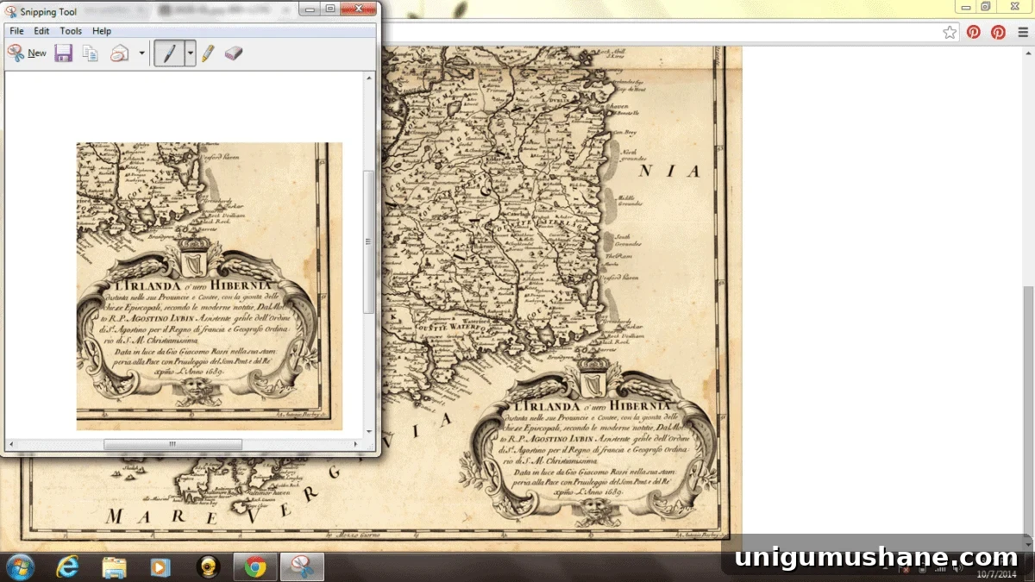Image resolution: width=1035 pixels, height=582 pixels.
Task: Click the Snipping Tool vertical scrollbar thumb
Action: pos(369,241)
